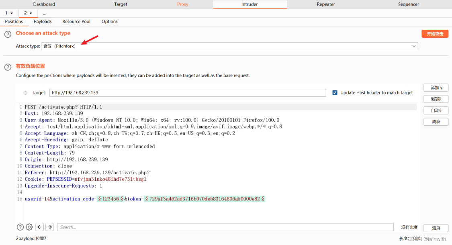
Task: Click the Accept-Language header line
Action: pos(130,133)
